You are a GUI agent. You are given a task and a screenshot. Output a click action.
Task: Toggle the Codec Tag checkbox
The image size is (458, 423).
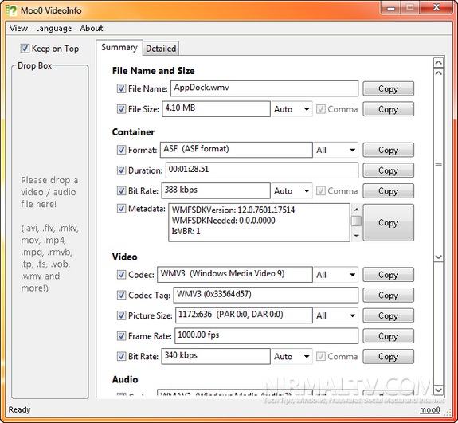(121, 295)
